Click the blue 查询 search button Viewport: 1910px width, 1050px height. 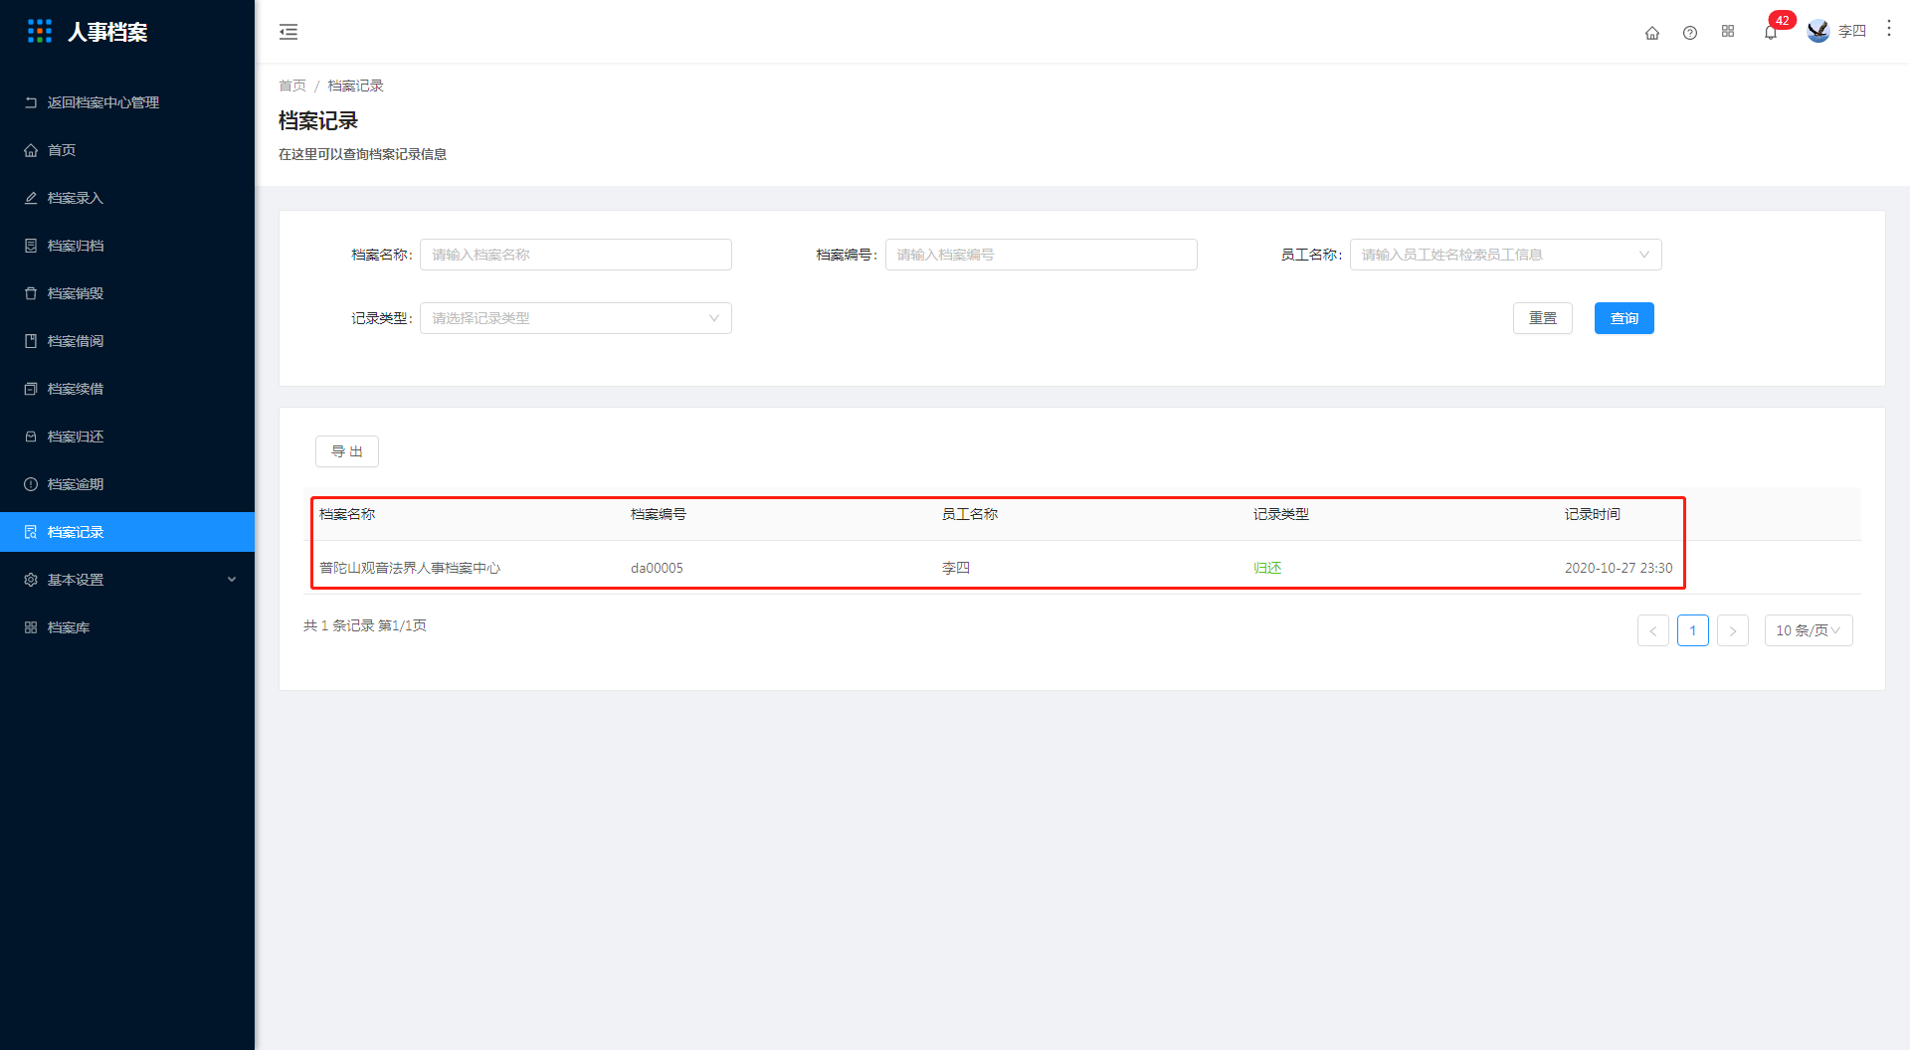coord(1624,318)
